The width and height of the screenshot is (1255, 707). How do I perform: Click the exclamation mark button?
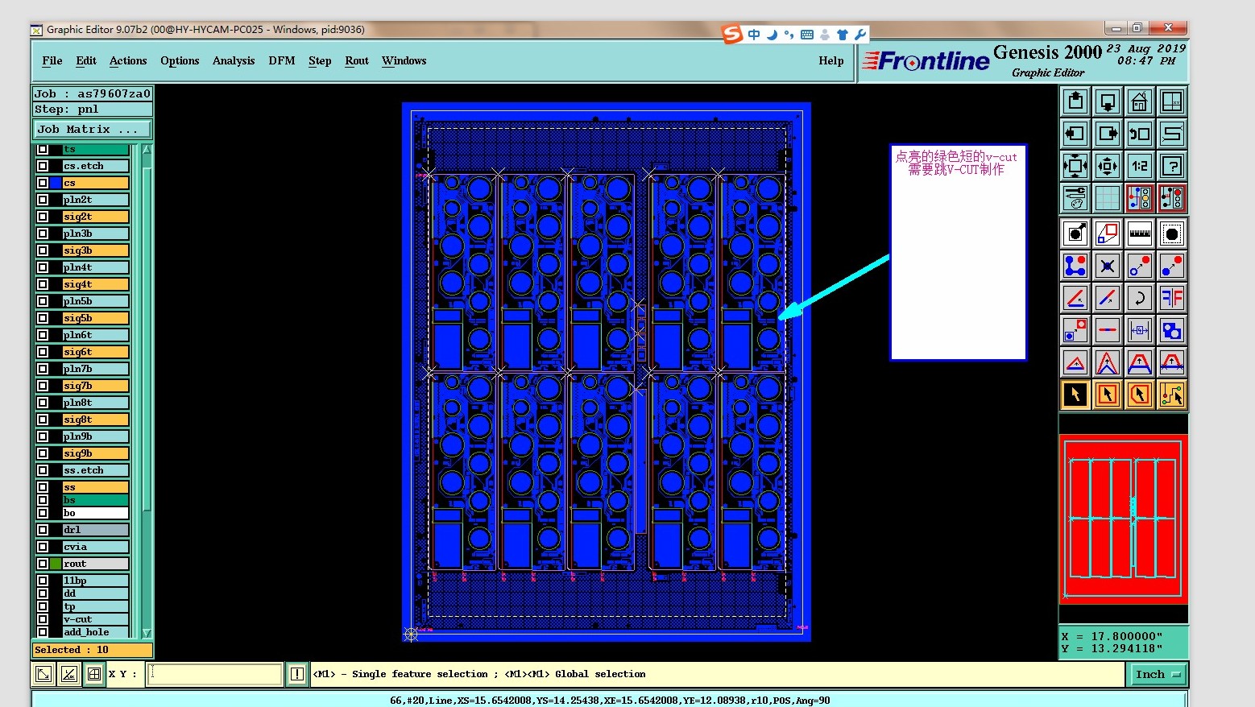297,674
